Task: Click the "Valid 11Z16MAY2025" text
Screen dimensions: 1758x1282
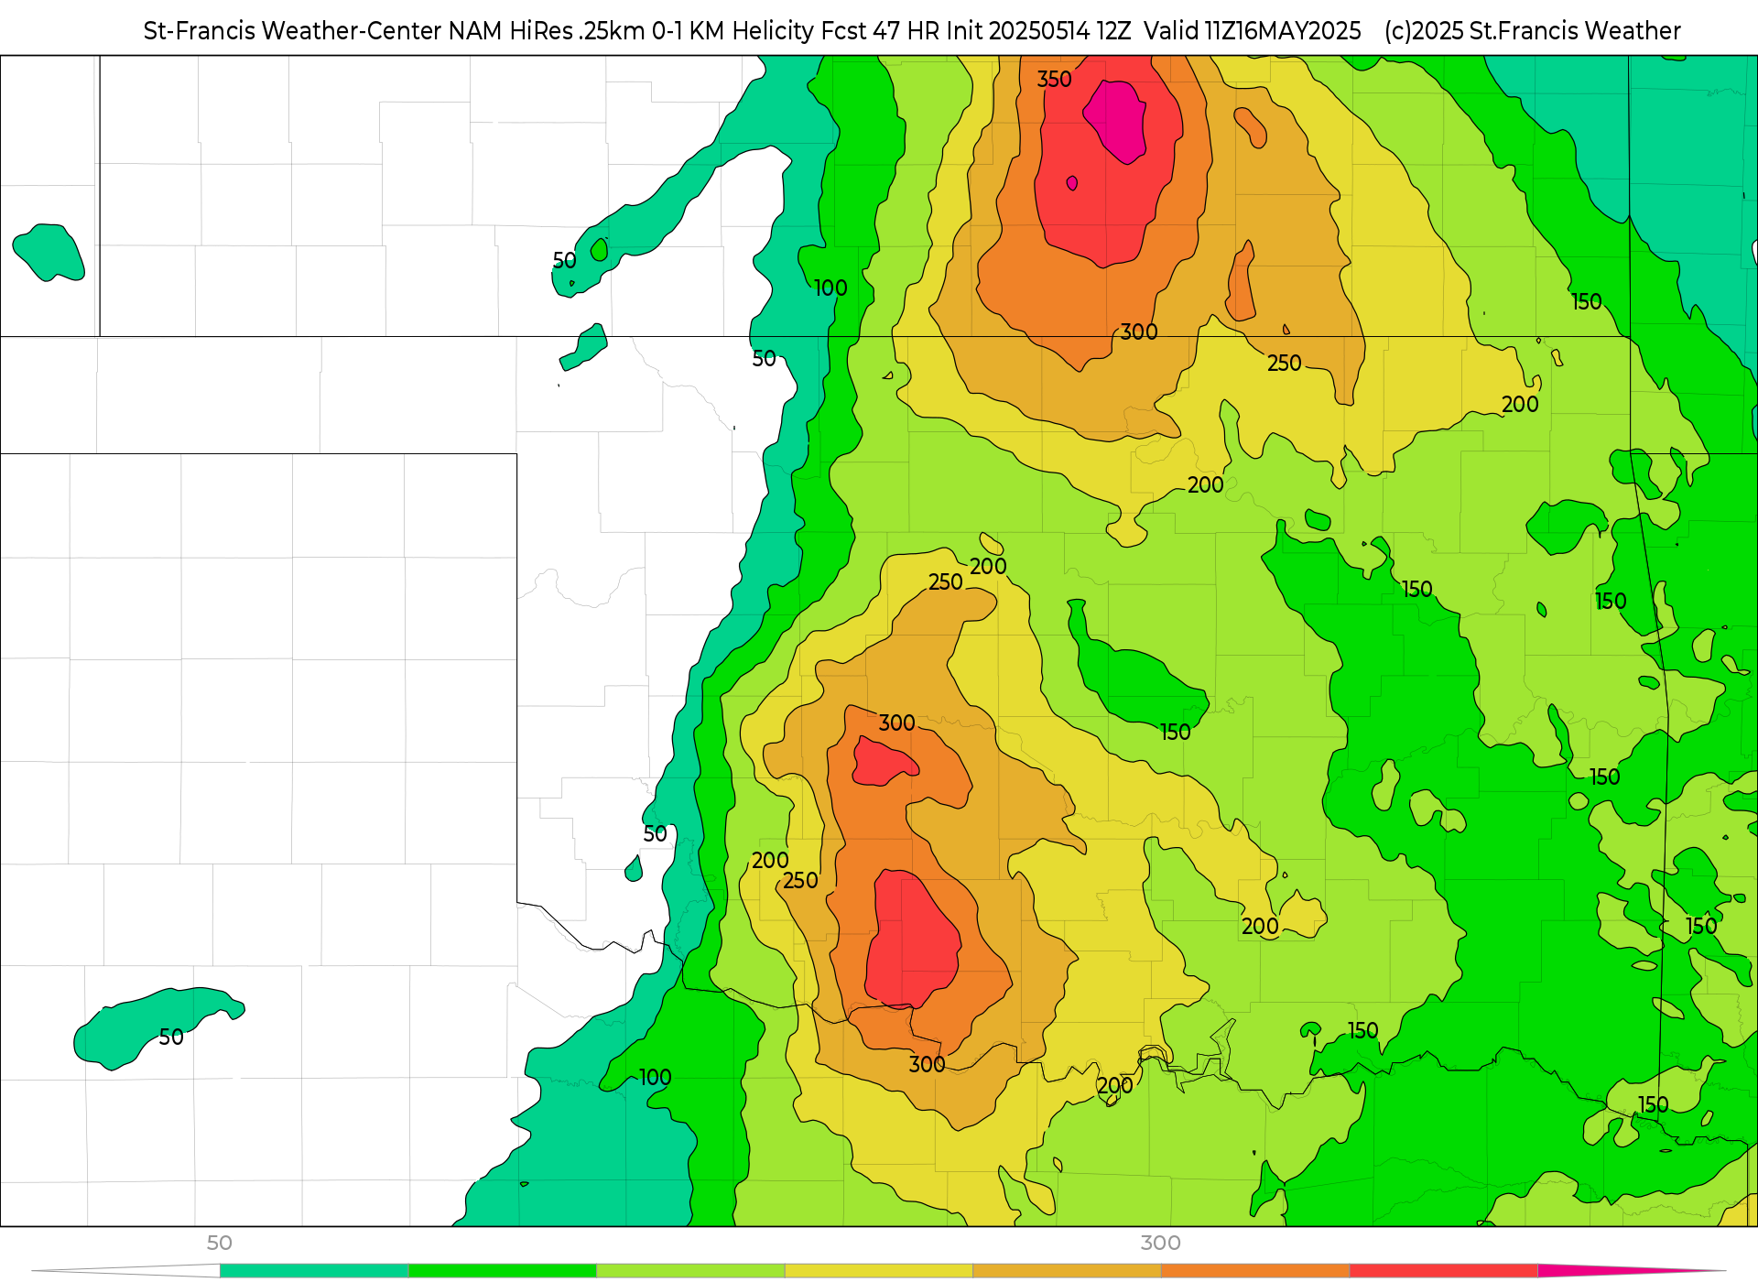Action: [1253, 31]
